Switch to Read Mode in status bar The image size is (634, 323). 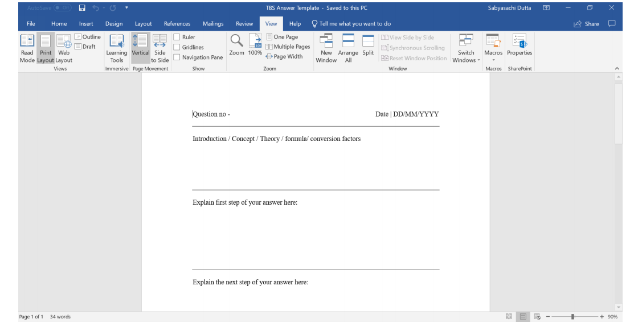coord(509,317)
